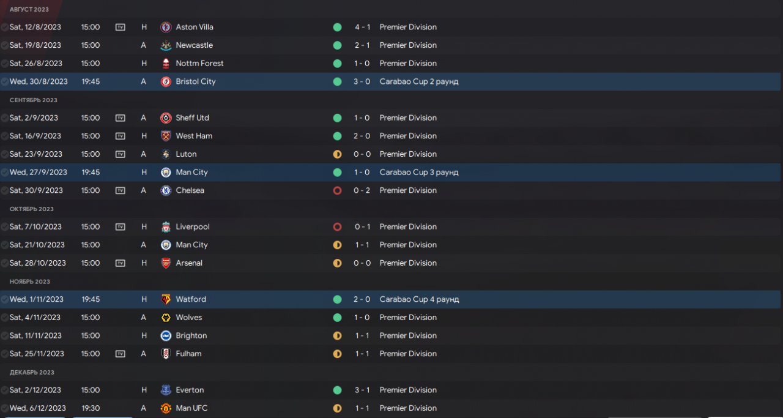Click the Wolves club crest
The width and height of the screenshot is (783, 418).
pyautogui.click(x=166, y=318)
